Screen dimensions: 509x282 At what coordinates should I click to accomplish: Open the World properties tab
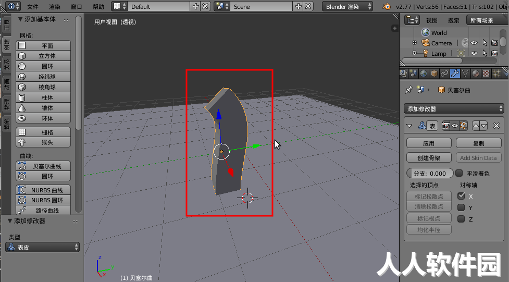click(424, 73)
